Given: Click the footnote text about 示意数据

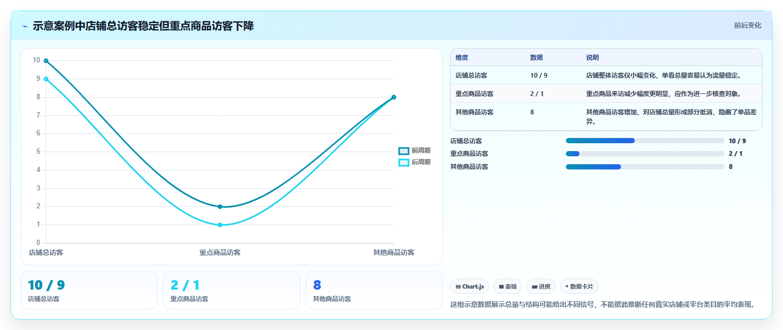Looking at the screenshot, I should (603, 304).
